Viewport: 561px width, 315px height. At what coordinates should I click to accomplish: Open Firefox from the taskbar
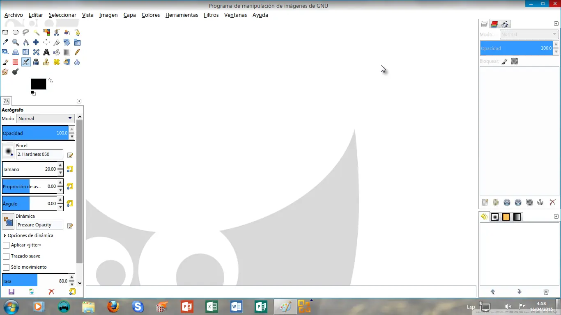click(113, 306)
